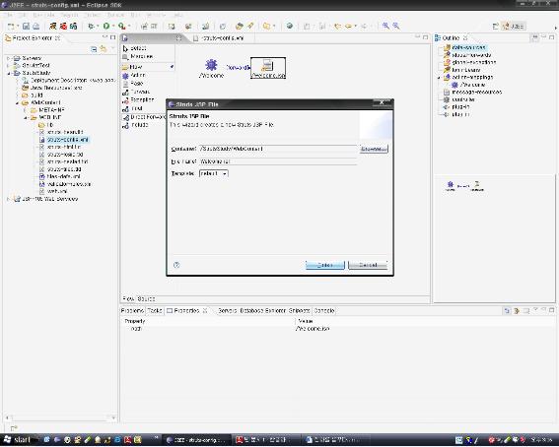Image resolution: width=559 pixels, height=447 pixels.
Task: Collapse the Flow palette drawer
Action: click(x=148, y=67)
